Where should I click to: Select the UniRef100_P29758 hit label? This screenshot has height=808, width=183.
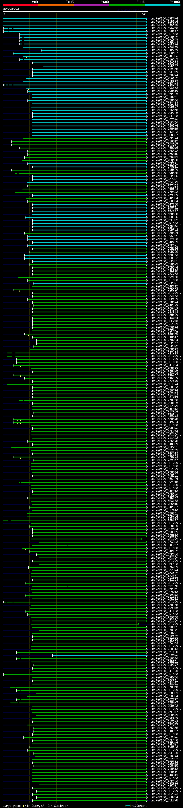(x=164, y=618)
